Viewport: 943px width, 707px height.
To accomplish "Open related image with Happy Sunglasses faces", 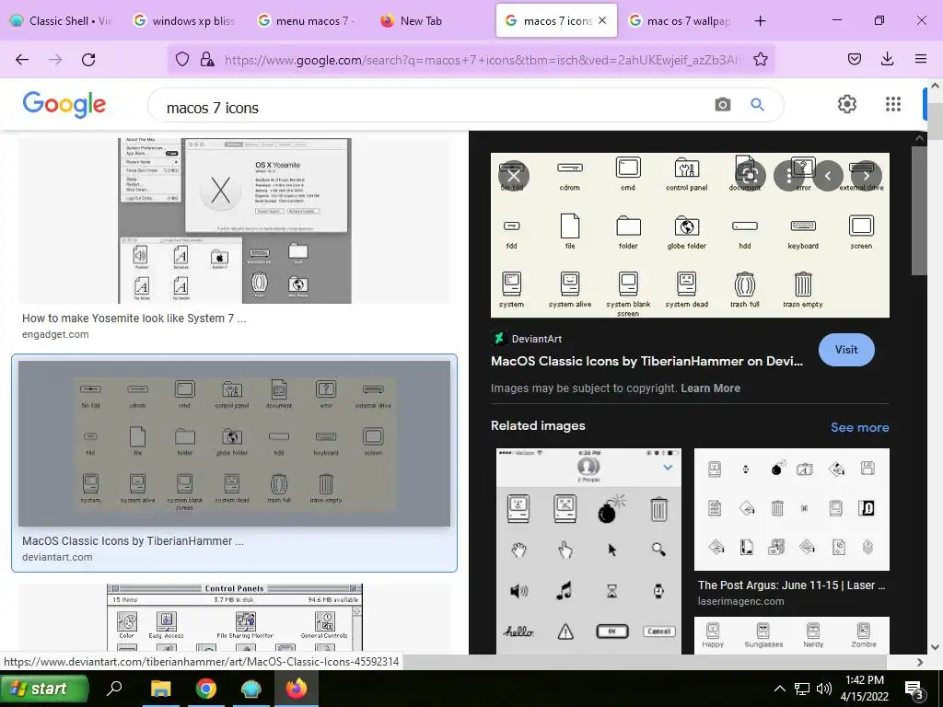I will [x=791, y=635].
